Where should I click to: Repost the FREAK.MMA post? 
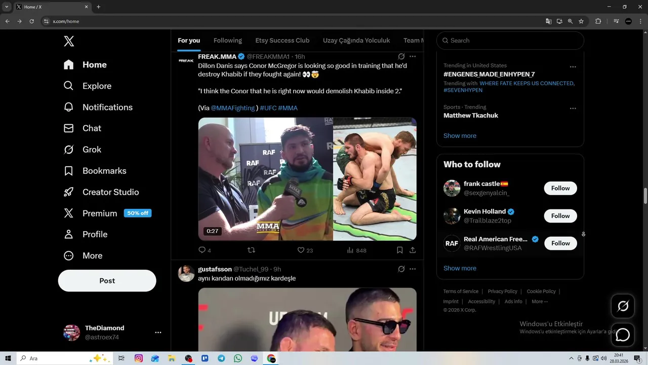coord(251,250)
